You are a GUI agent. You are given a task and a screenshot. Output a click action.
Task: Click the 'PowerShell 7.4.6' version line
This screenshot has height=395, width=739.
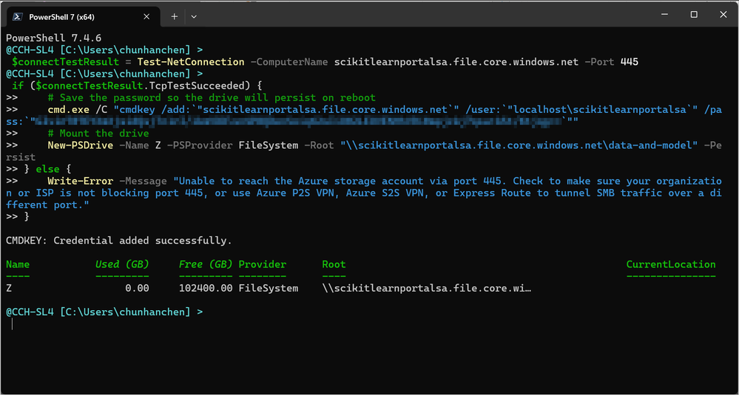pos(54,38)
